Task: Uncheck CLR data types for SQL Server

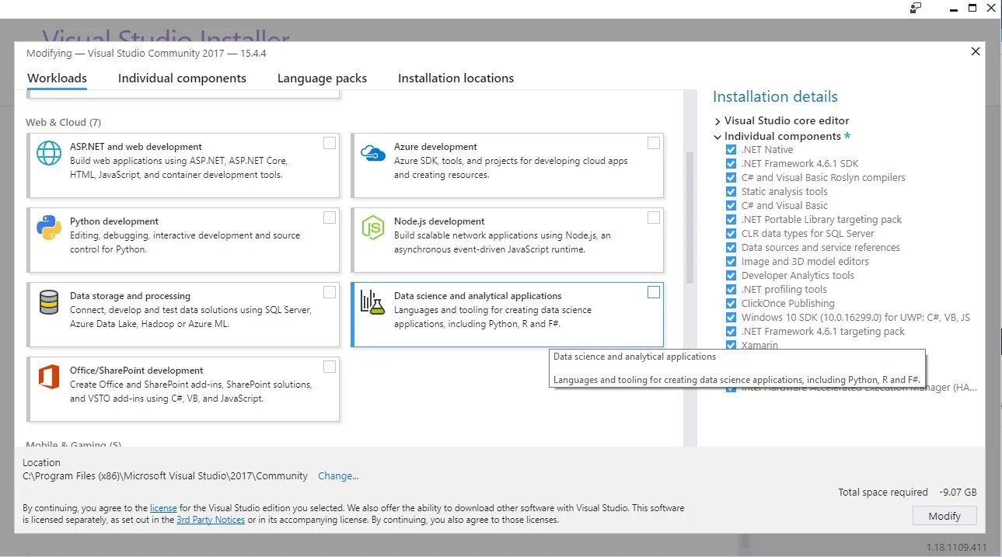Action: (x=731, y=234)
